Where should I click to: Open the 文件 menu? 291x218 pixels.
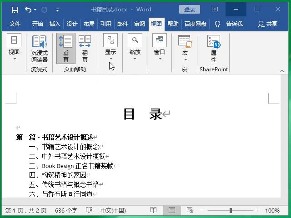point(15,24)
